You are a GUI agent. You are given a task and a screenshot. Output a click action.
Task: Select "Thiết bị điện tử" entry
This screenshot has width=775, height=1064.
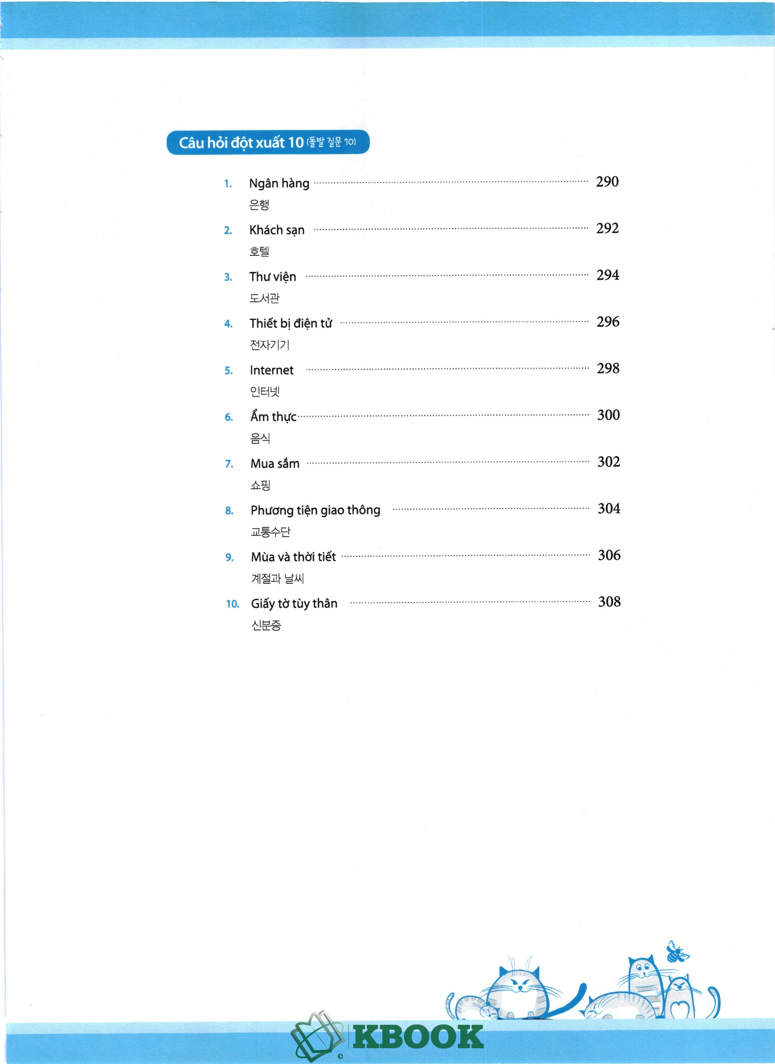point(290,323)
